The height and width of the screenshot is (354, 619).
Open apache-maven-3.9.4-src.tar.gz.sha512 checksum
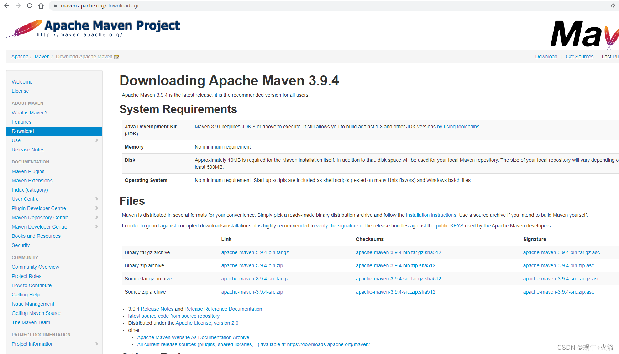(x=399, y=279)
